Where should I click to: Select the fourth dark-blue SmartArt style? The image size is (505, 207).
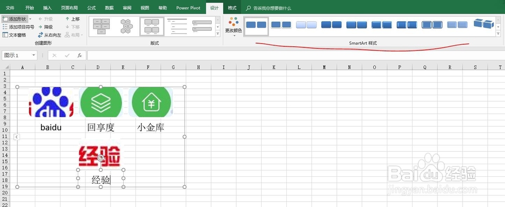[x=331, y=25]
